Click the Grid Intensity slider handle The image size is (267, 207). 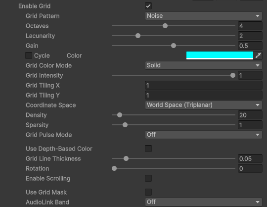click(232, 75)
